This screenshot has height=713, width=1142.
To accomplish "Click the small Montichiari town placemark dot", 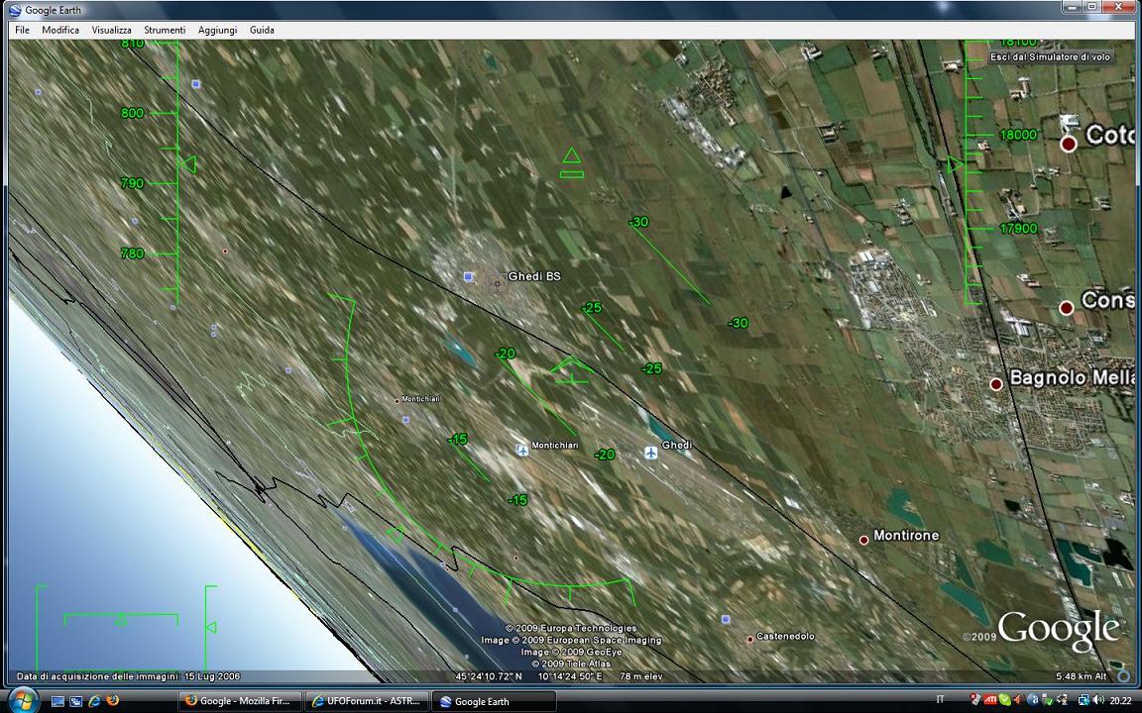I will 397,400.
